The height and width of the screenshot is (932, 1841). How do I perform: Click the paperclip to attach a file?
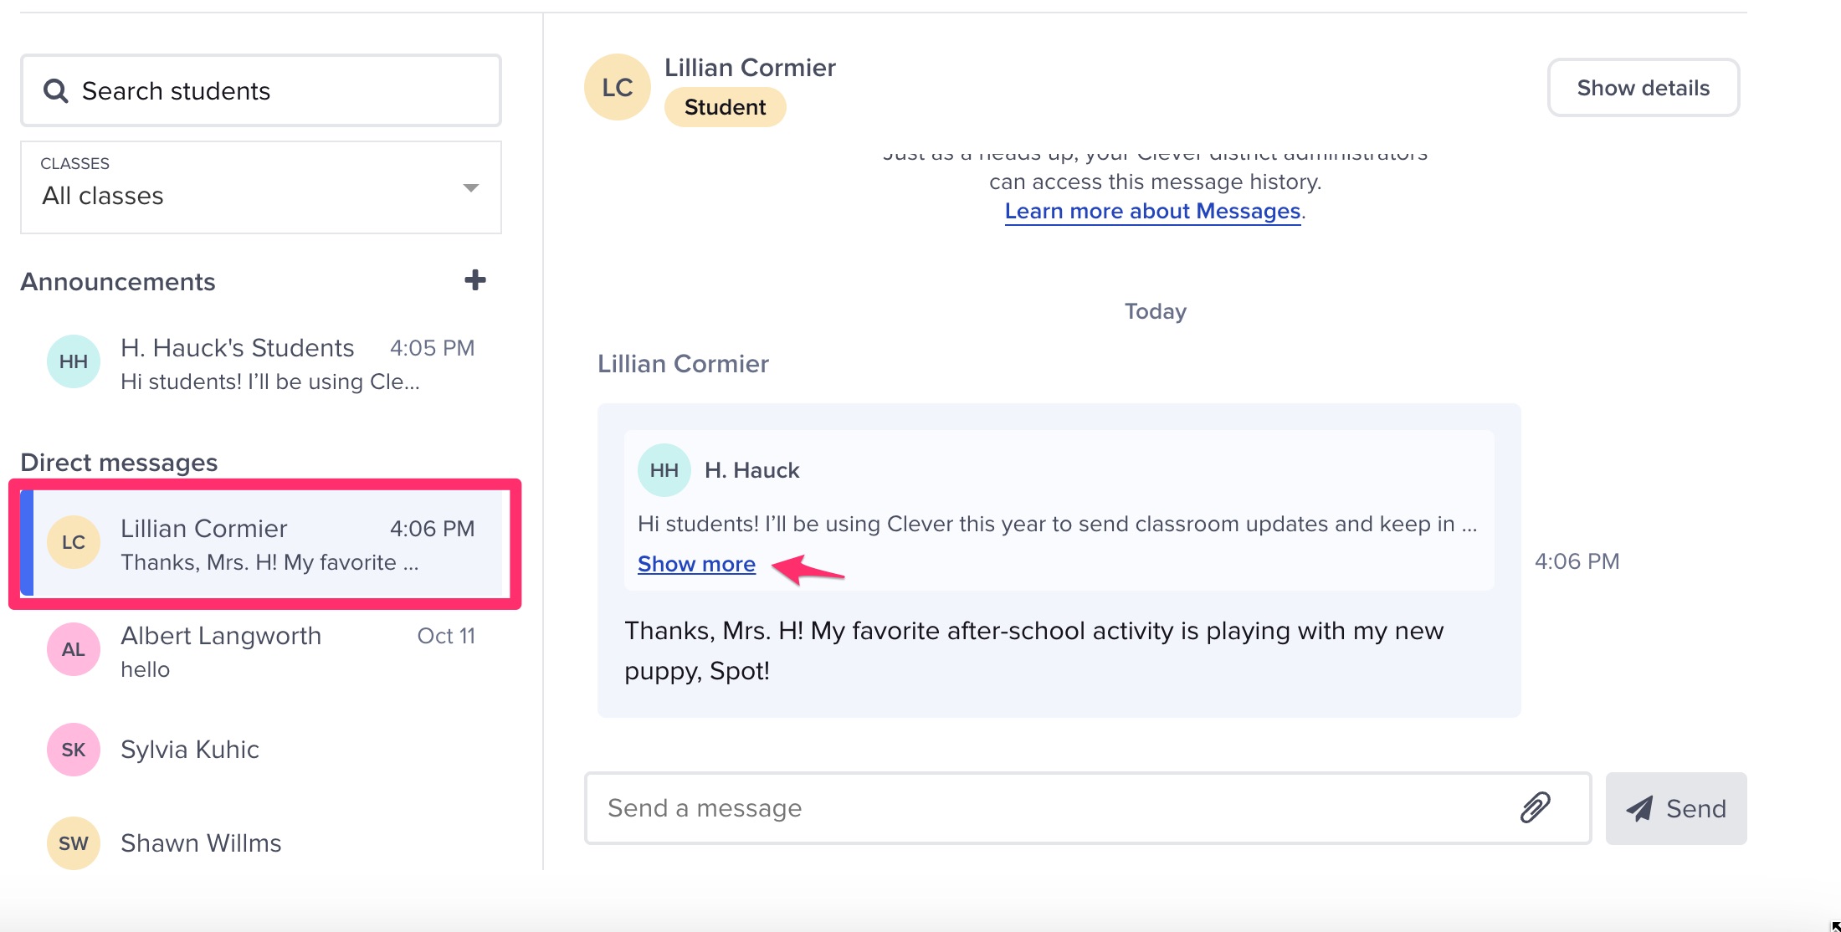coord(1536,808)
